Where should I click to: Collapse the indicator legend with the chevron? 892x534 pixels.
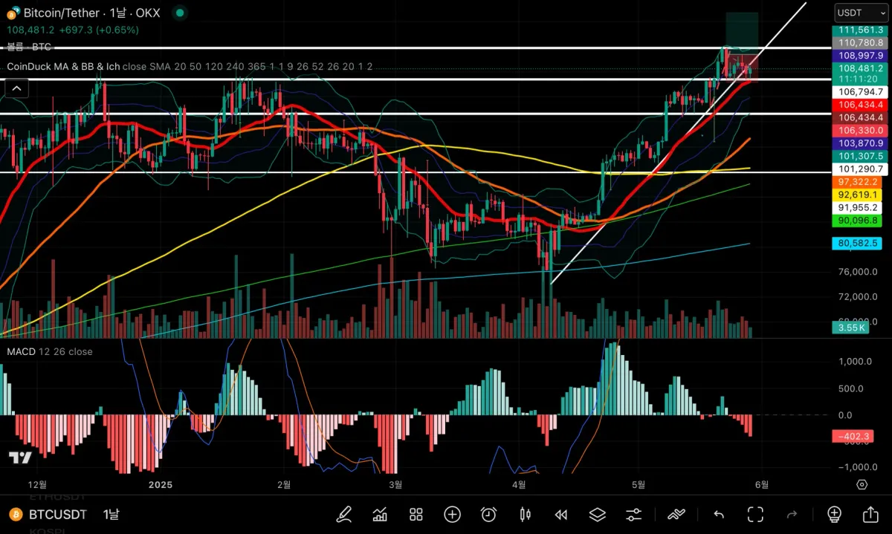(x=16, y=89)
